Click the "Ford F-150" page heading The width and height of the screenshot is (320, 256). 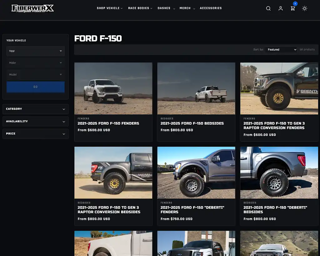(x=98, y=38)
